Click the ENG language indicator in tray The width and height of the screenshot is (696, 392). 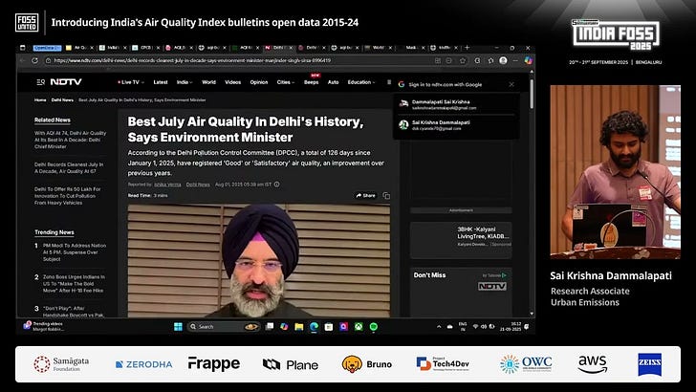click(x=463, y=326)
